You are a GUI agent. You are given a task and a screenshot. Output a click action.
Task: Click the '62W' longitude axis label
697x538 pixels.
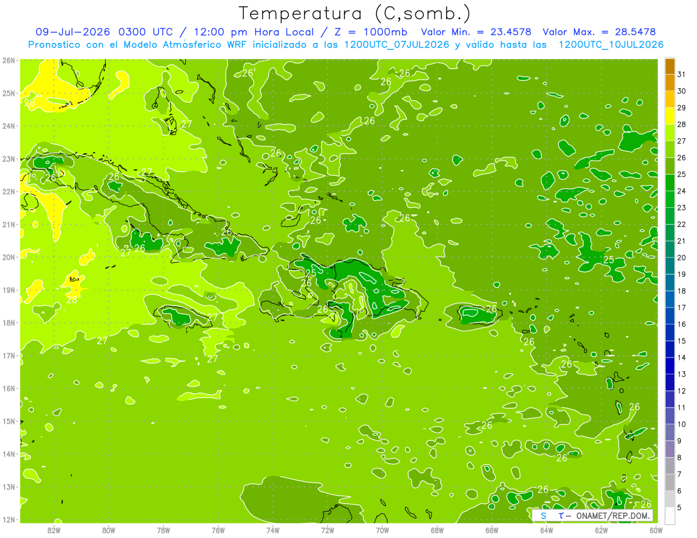pos(601,529)
